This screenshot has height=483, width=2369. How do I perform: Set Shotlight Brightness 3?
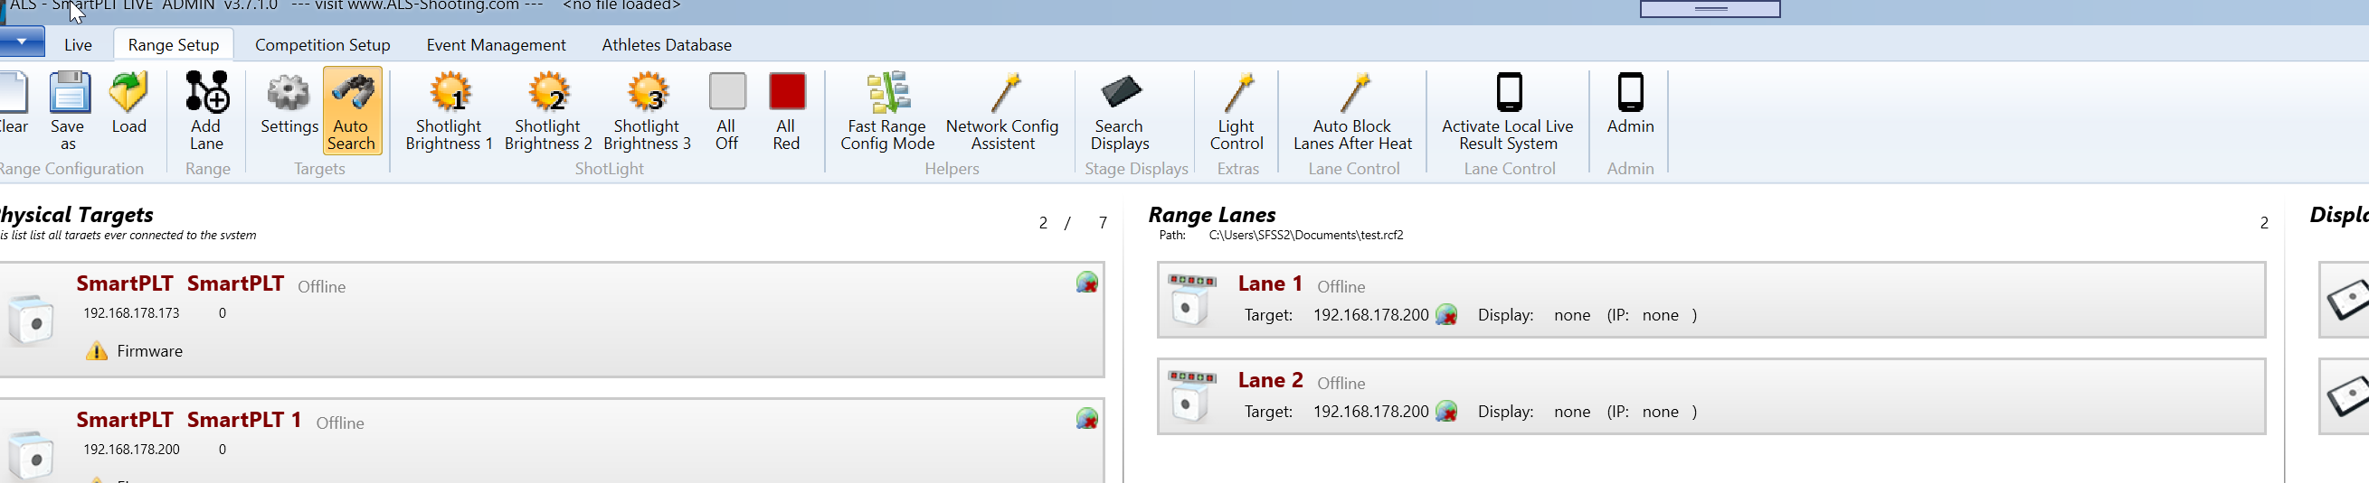pyautogui.click(x=648, y=110)
